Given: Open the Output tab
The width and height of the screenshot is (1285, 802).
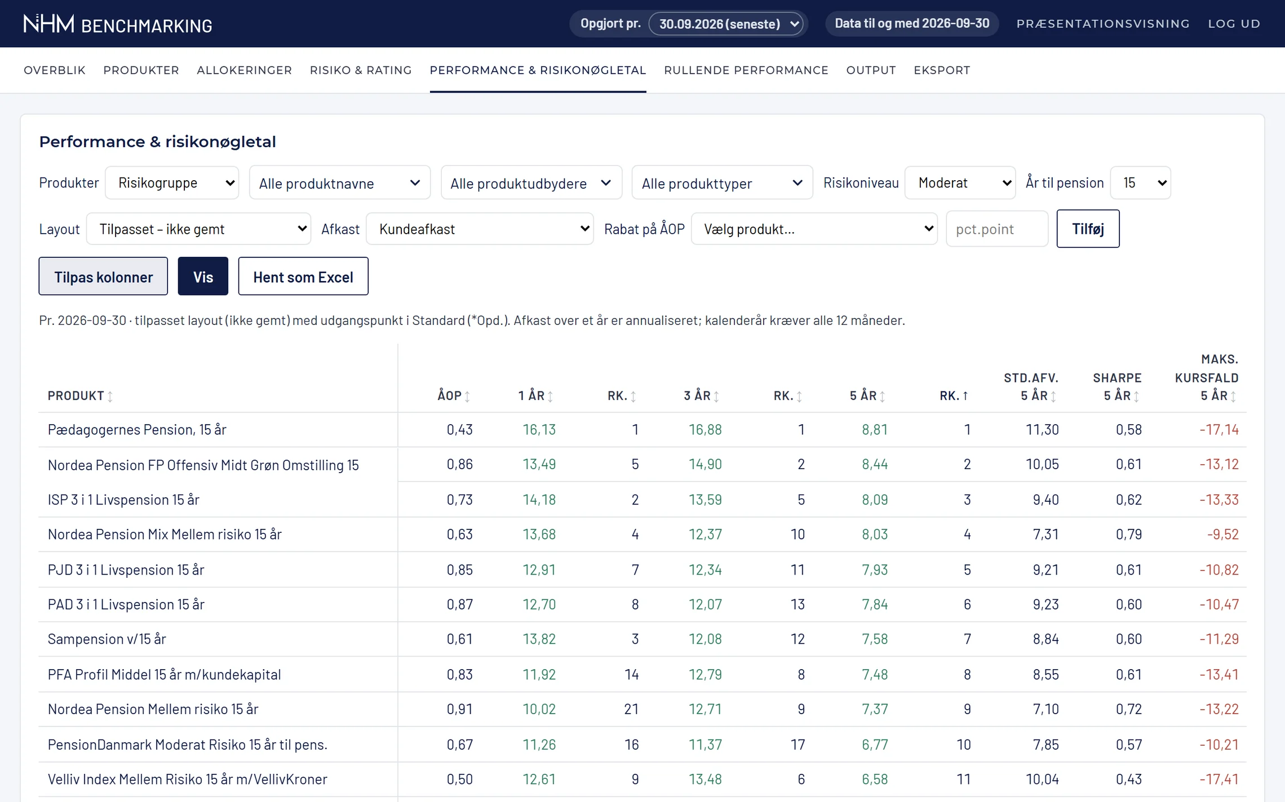Looking at the screenshot, I should click(x=871, y=70).
